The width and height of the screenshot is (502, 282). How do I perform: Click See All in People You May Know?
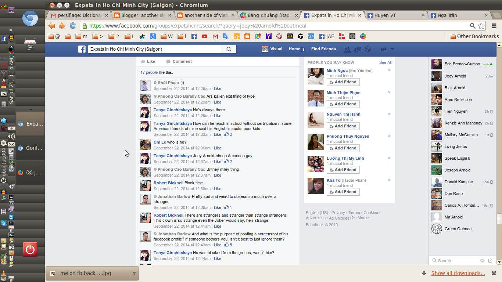click(x=385, y=63)
